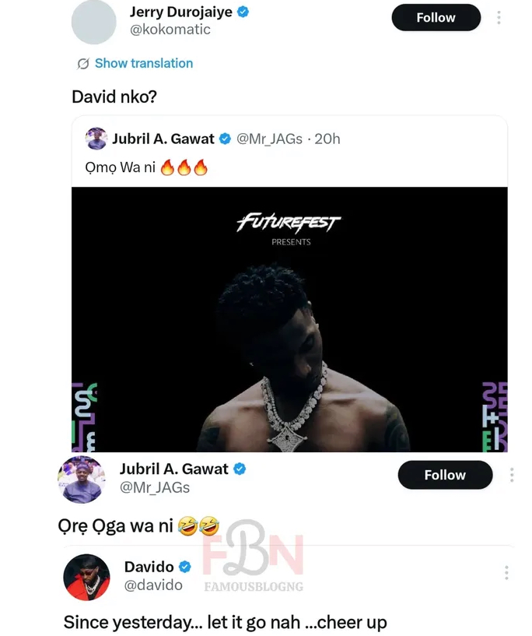Viewport: 532px width, 636px height.
Task: Click Davido's verified badge
Action: [x=185, y=566]
